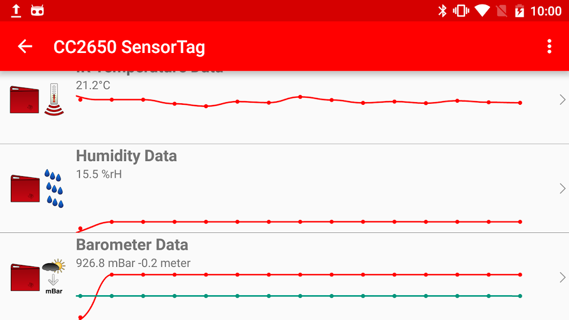Tap the IR temperature thermometer icon
This screenshot has height=320, width=569.
point(54,99)
